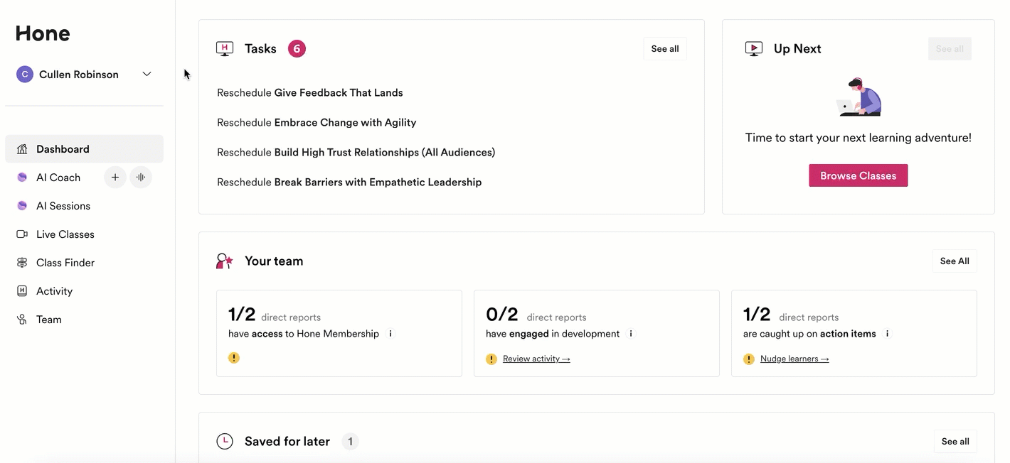Click info icon beside engaged in development
The width and height of the screenshot is (1010, 463).
point(631,334)
